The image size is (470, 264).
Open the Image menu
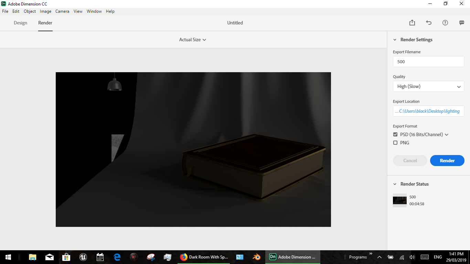45,11
